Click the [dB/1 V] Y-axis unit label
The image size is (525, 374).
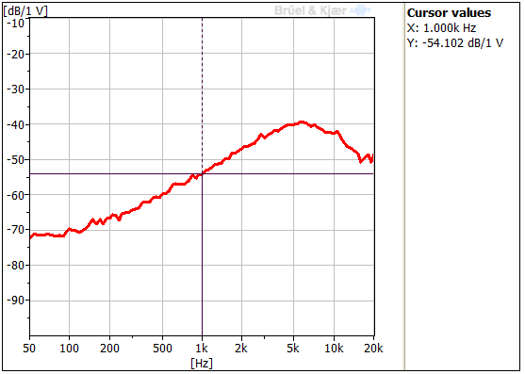pyautogui.click(x=25, y=11)
